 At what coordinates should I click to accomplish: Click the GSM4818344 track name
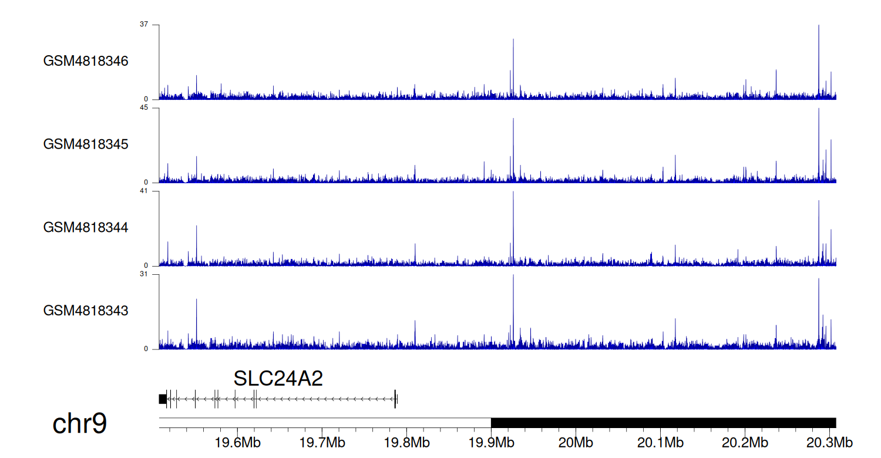point(86,227)
